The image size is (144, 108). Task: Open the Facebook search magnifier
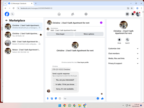tap(12, 14)
